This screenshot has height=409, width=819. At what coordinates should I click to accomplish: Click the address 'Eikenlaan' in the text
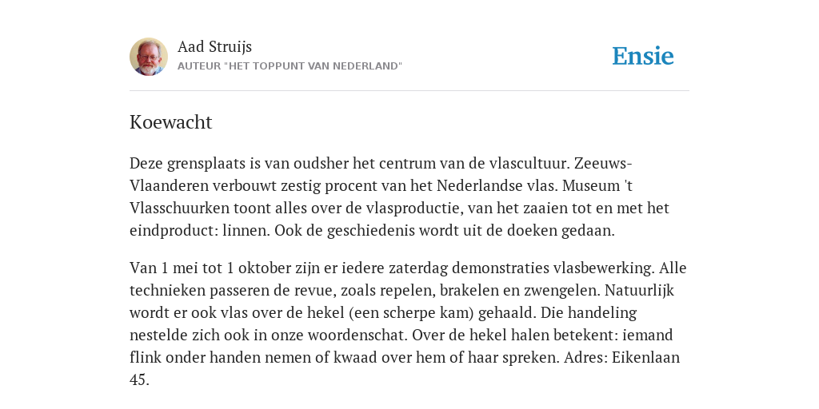(x=645, y=357)
